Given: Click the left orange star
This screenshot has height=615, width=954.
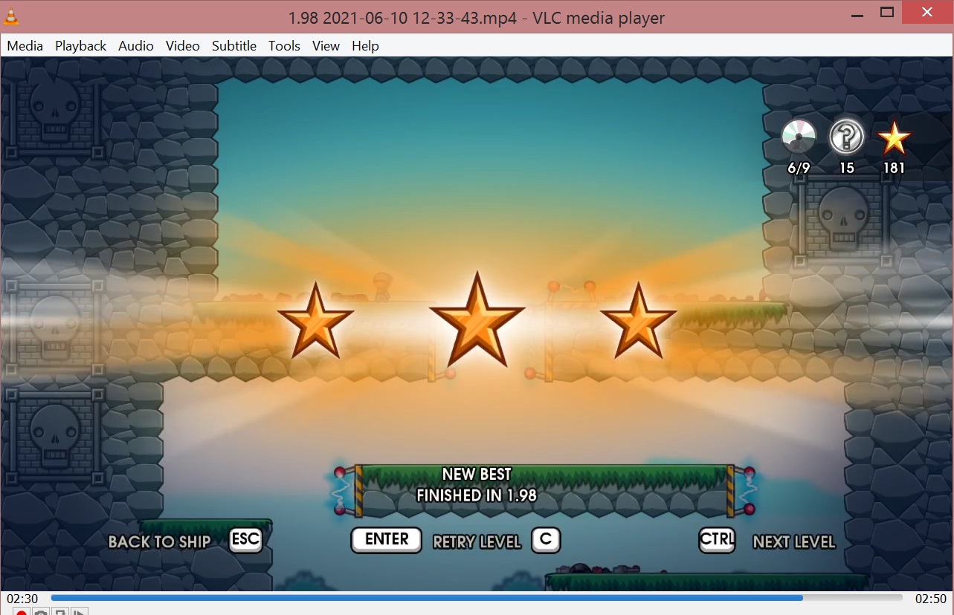Looking at the screenshot, I should point(315,321).
